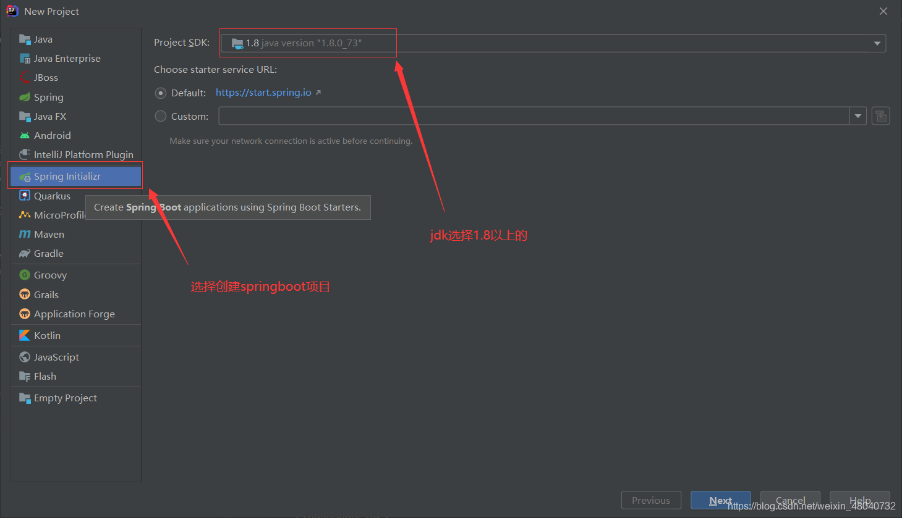Click the Previous button

point(651,500)
